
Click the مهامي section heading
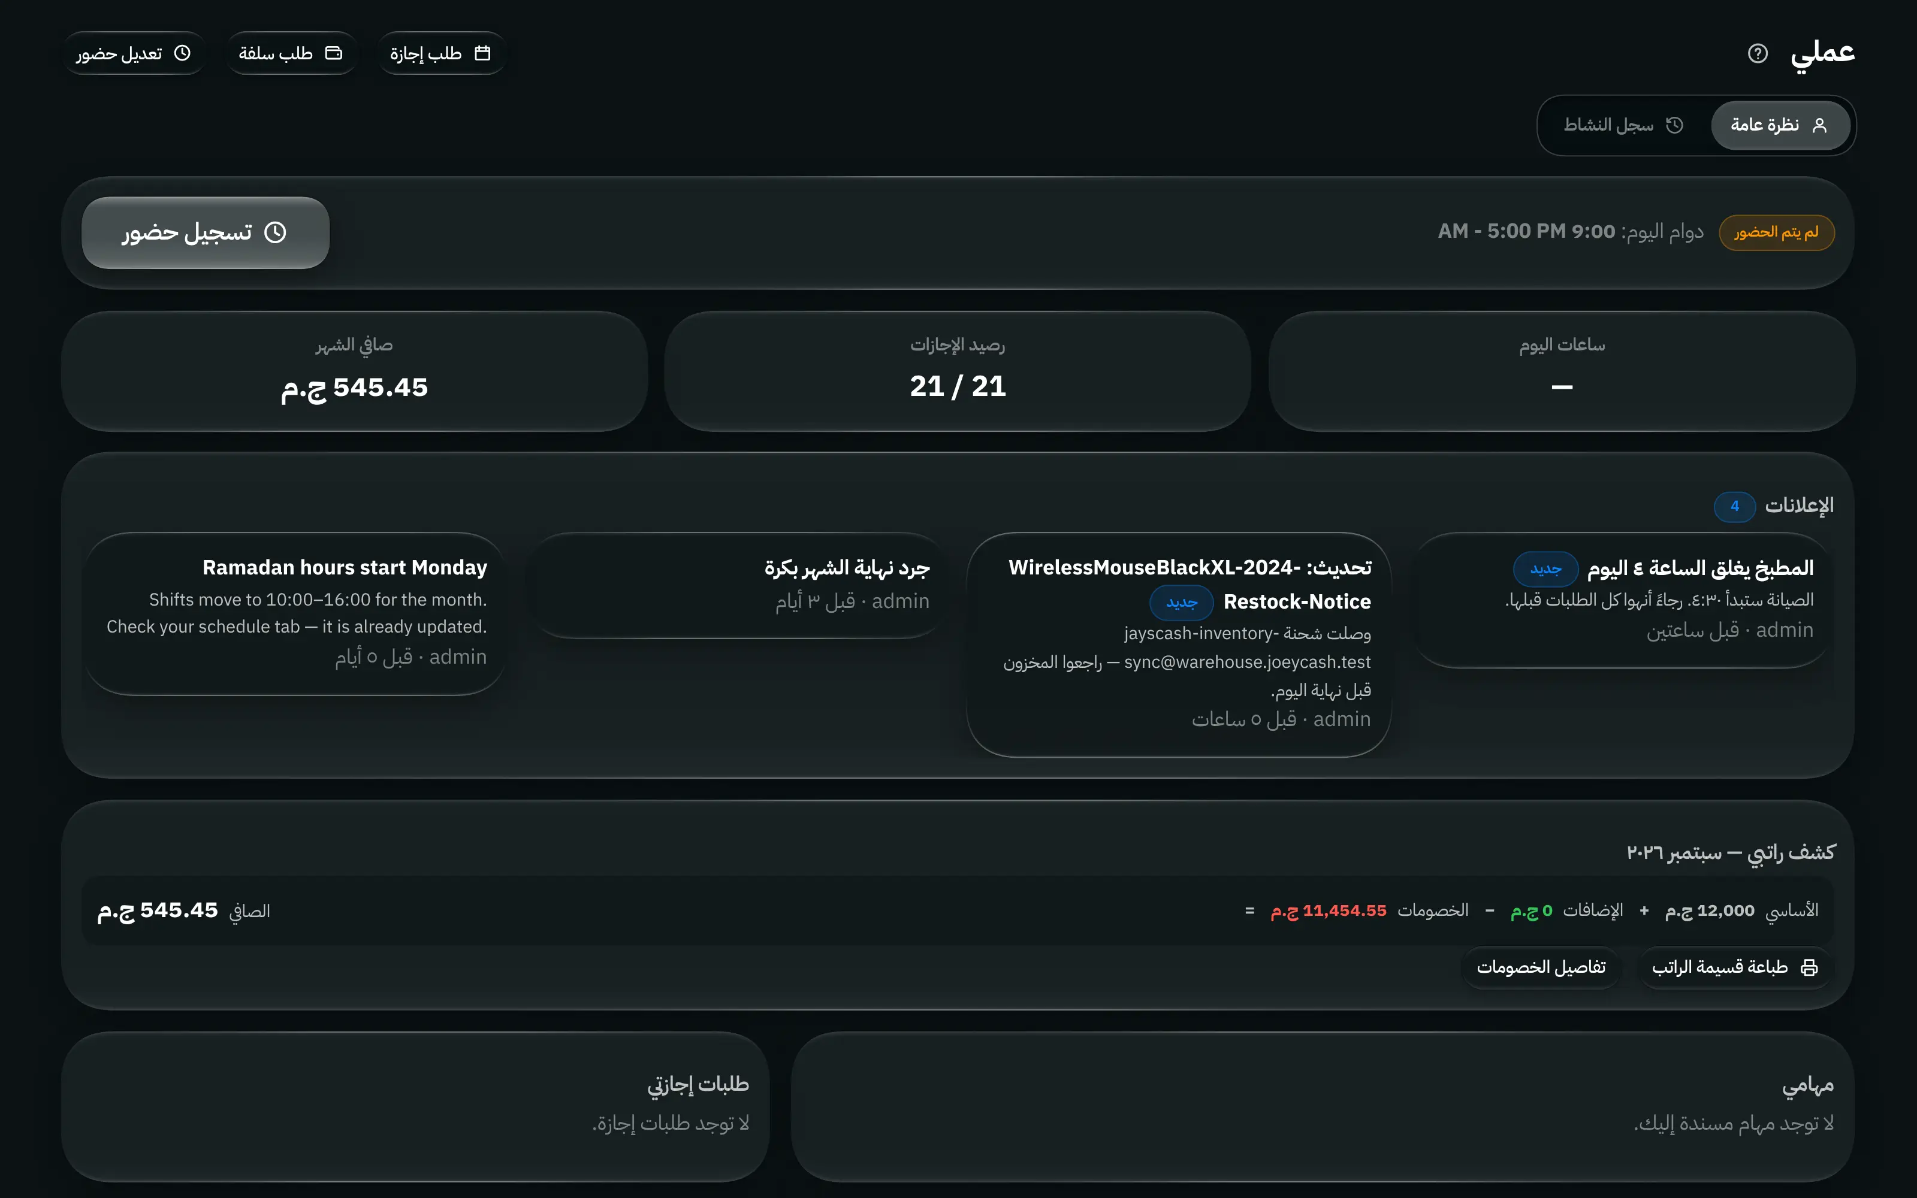pyautogui.click(x=1808, y=1085)
